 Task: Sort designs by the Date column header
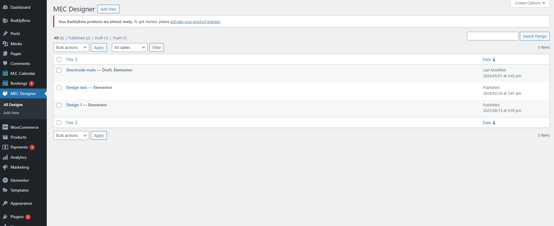(487, 59)
